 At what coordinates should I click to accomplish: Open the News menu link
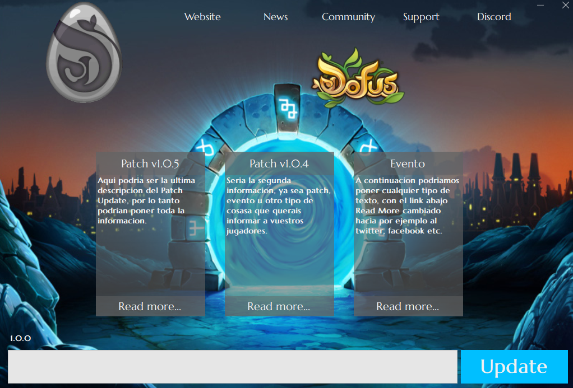click(275, 17)
